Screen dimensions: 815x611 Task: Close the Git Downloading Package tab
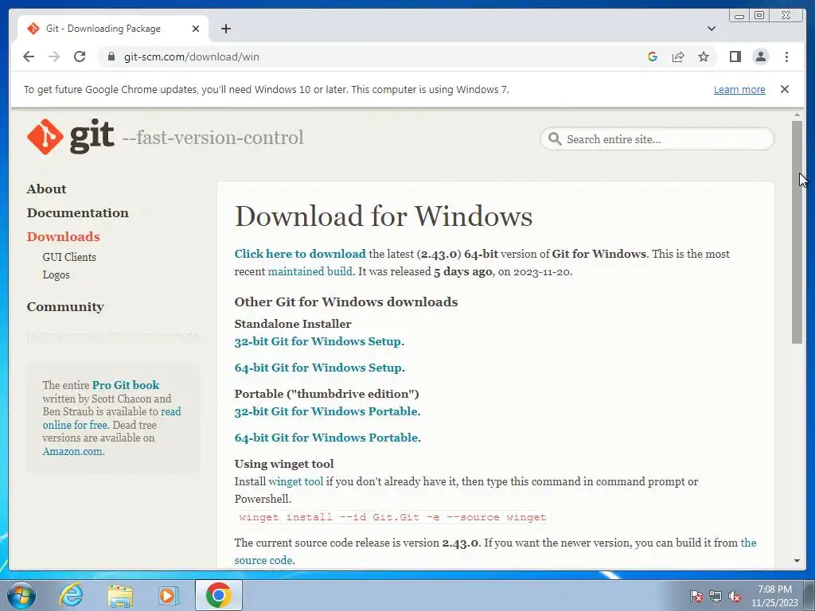[x=196, y=29]
